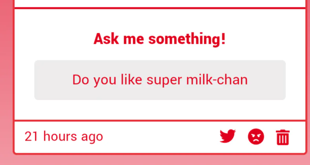The width and height of the screenshot is (310, 165).
Task: Remove the 21-hour-old question via trash can
Action: [x=283, y=137]
